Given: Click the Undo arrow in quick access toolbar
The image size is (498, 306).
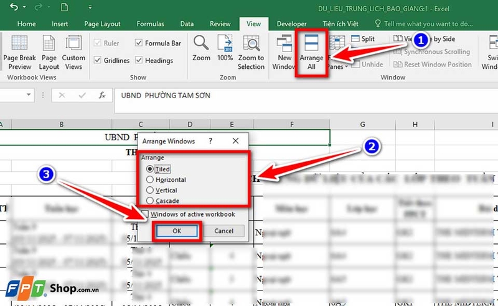Looking at the screenshot, I should [14, 7].
